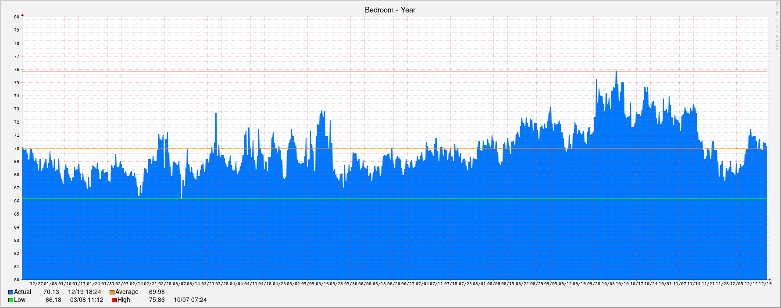781x308 pixels.
Task: Click the Actual timestamp 12/19 18:24
Action: (84, 292)
